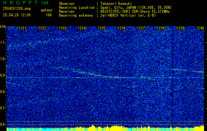
Task: Click the 0.9 kHz axis label
Action: point(3,75)
